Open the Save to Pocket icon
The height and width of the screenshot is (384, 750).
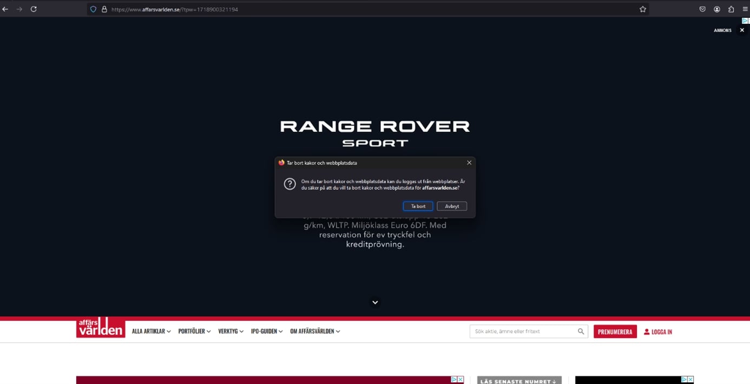[x=702, y=9]
